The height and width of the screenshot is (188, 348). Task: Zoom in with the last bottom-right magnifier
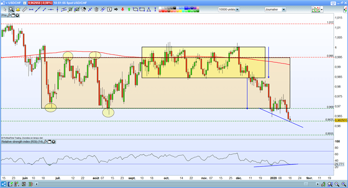coord(344,184)
